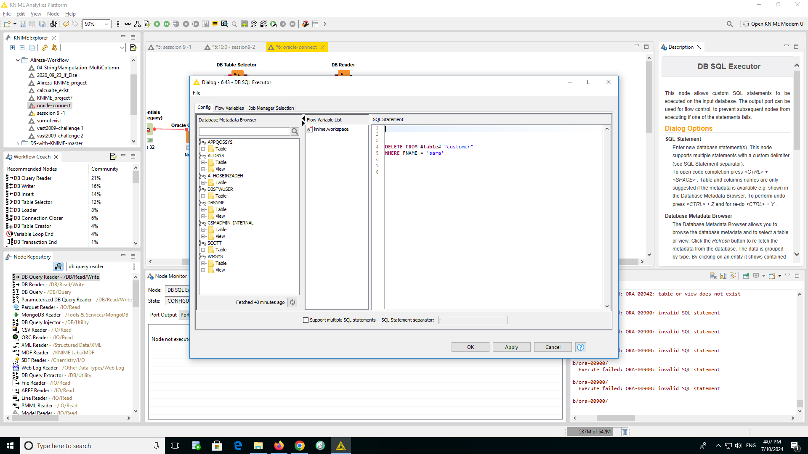Click the node comment yellow bubble icon
This screenshot has width=808, height=454.
[215, 24]
